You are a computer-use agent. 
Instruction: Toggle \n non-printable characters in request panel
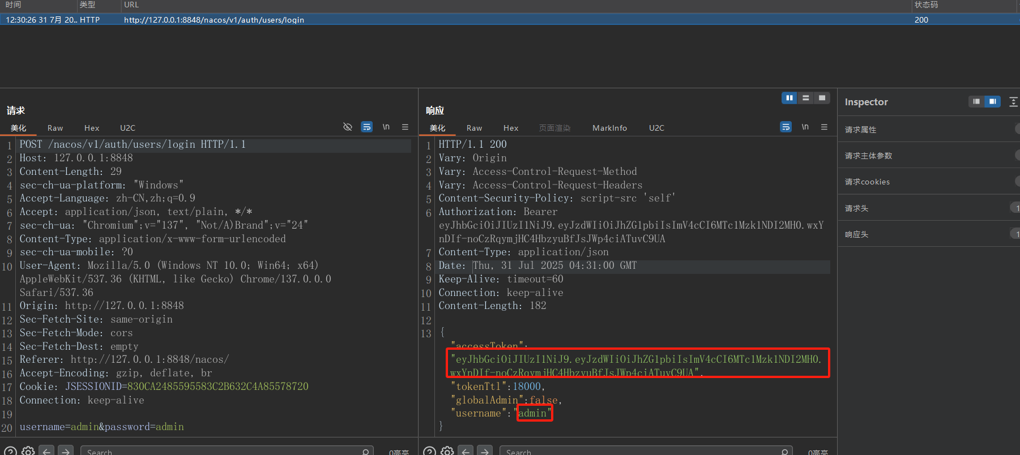(x=386, y=127)
